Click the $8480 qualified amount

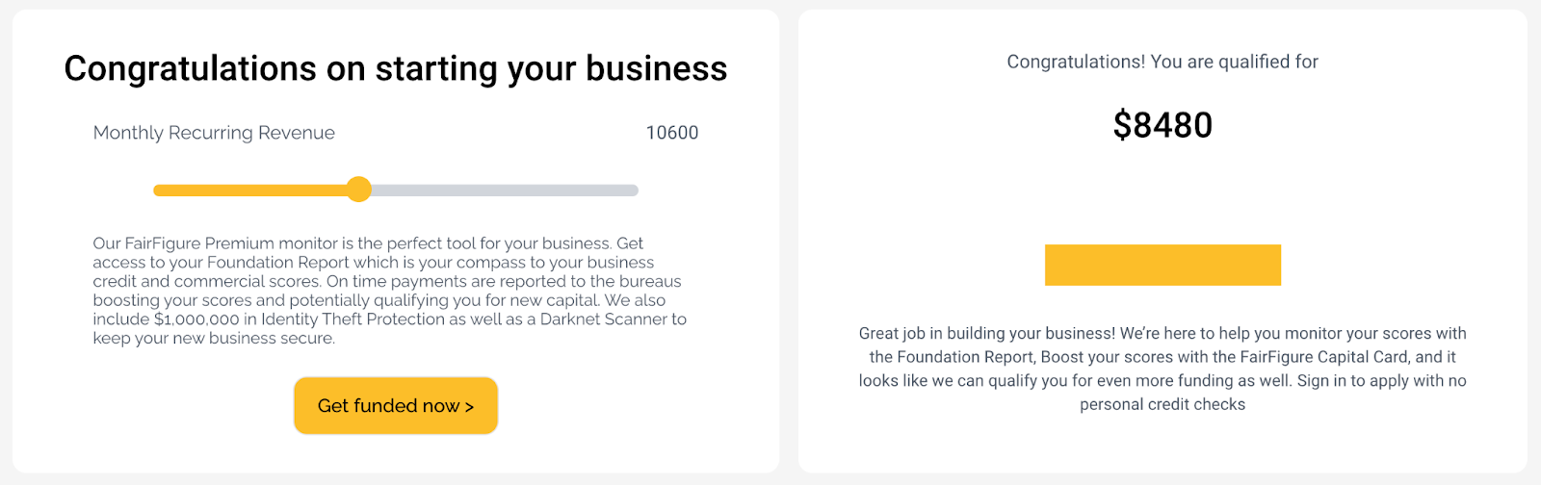[x=1162, y=125]
